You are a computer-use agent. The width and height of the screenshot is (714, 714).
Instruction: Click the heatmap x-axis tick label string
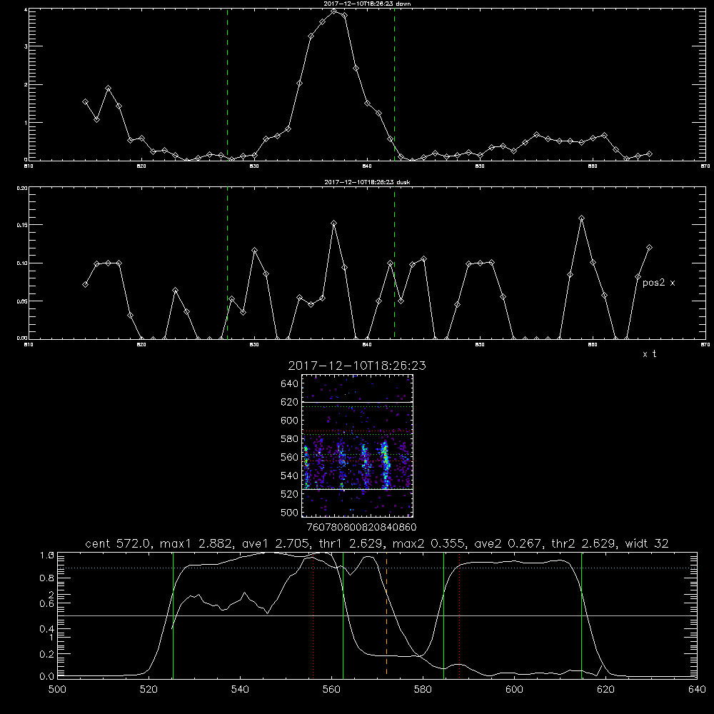362,528
